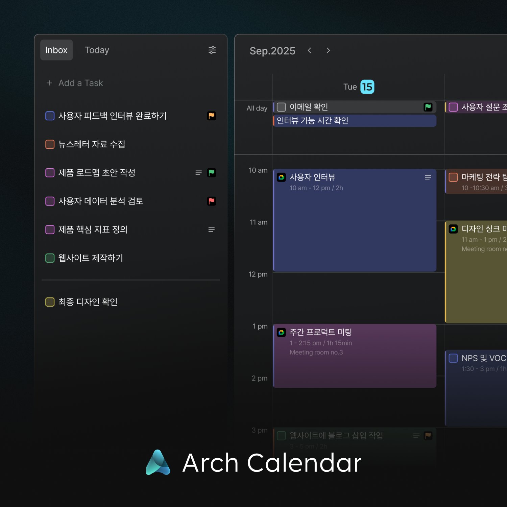Image resolution: width=507 pixels, height=507 pixels.
Task: Click the orange flag on 사용자 피드백 인터뷰 완료하기
Action: coord(211,116)
